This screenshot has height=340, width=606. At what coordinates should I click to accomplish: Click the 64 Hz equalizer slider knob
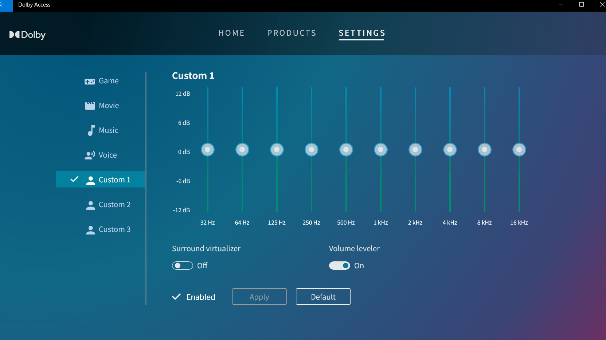click(242, 150)
